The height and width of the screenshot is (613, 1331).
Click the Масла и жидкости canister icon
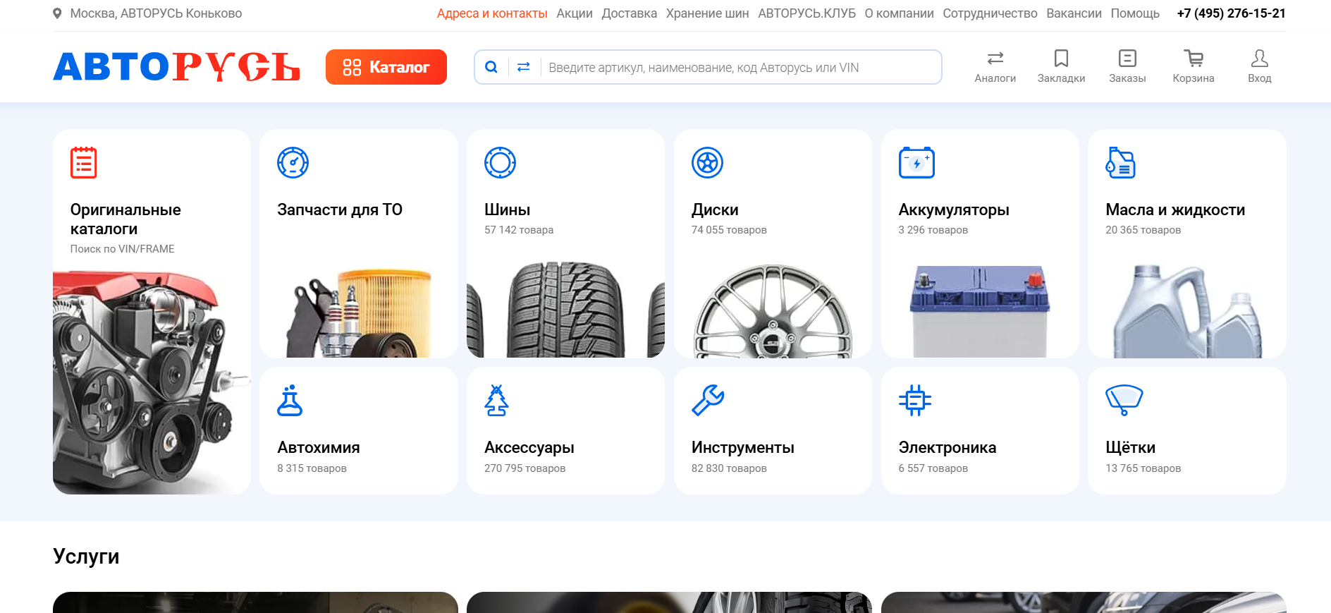coord(1120,162)
